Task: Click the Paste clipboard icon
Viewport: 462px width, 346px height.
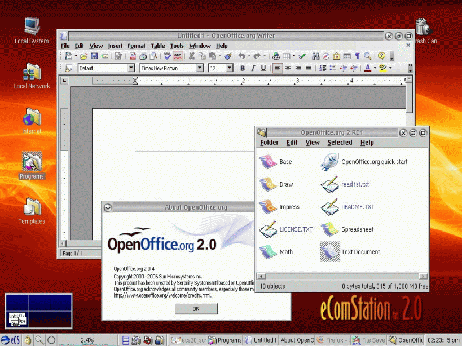Action: pyautogui.click(x=212, y=56)
